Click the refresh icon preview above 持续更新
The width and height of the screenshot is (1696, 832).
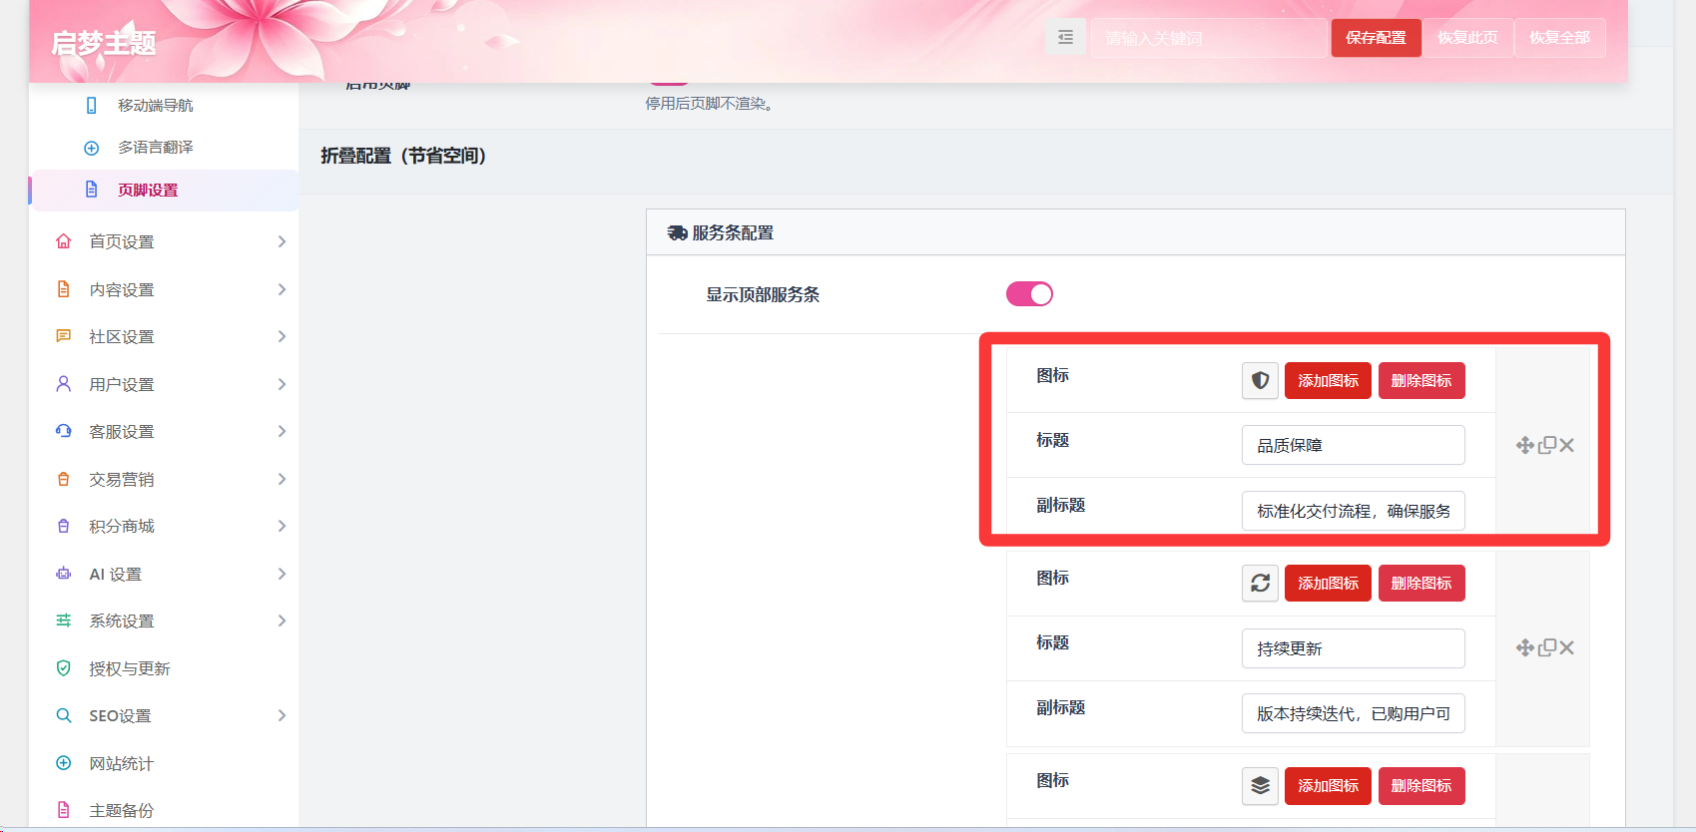coord(1260,584)
